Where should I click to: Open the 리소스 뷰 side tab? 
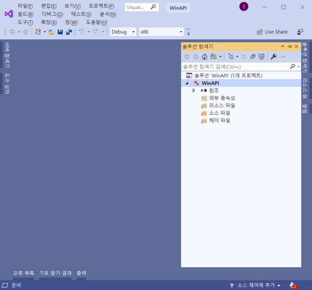pos(305,88)
